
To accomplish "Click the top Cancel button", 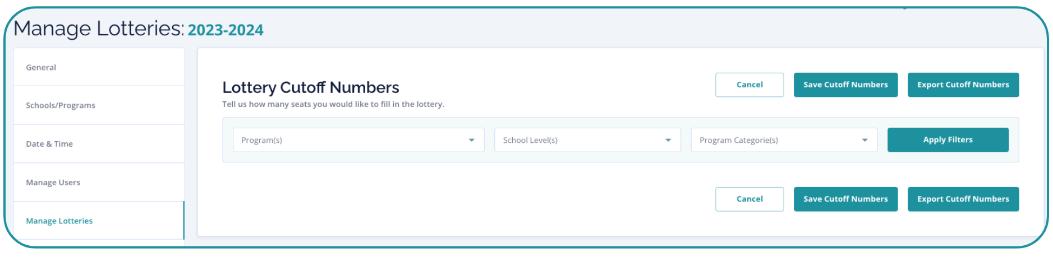I will tap(749, 85).
